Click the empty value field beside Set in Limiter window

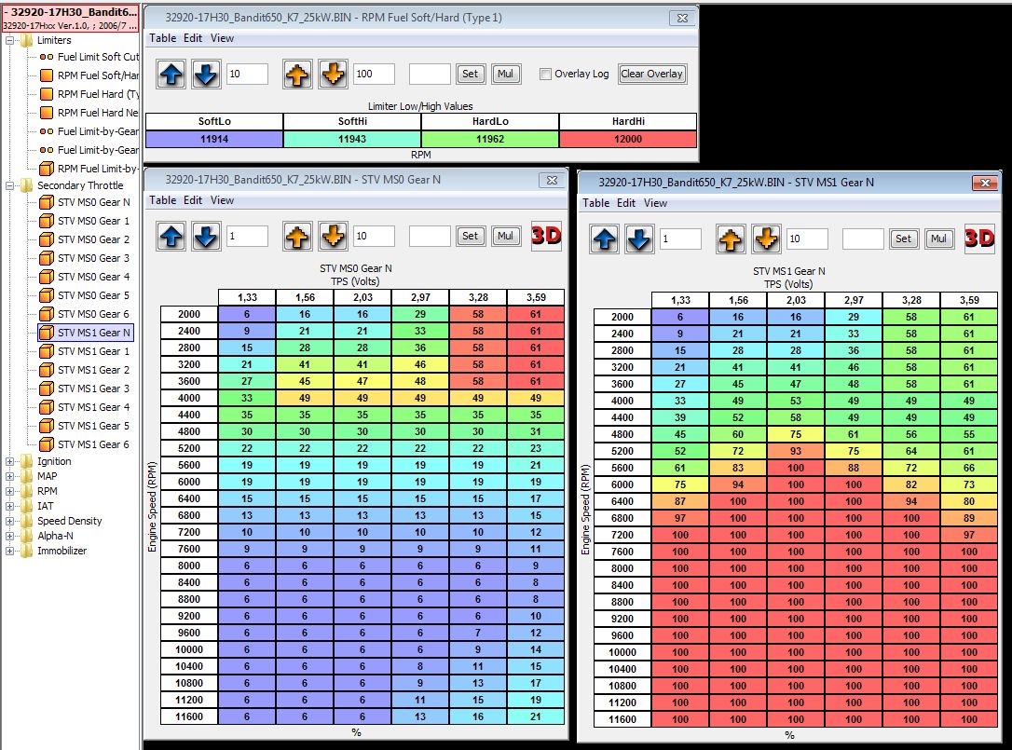(430, 75)
